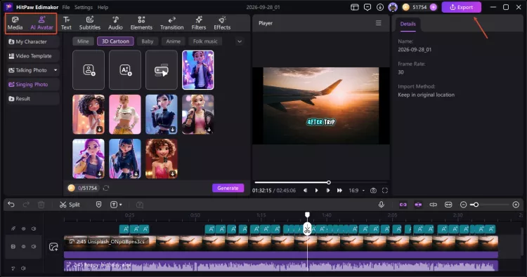The image size is (527, 277).
Task: Open the Effects tab
Action: coord(222,23)
